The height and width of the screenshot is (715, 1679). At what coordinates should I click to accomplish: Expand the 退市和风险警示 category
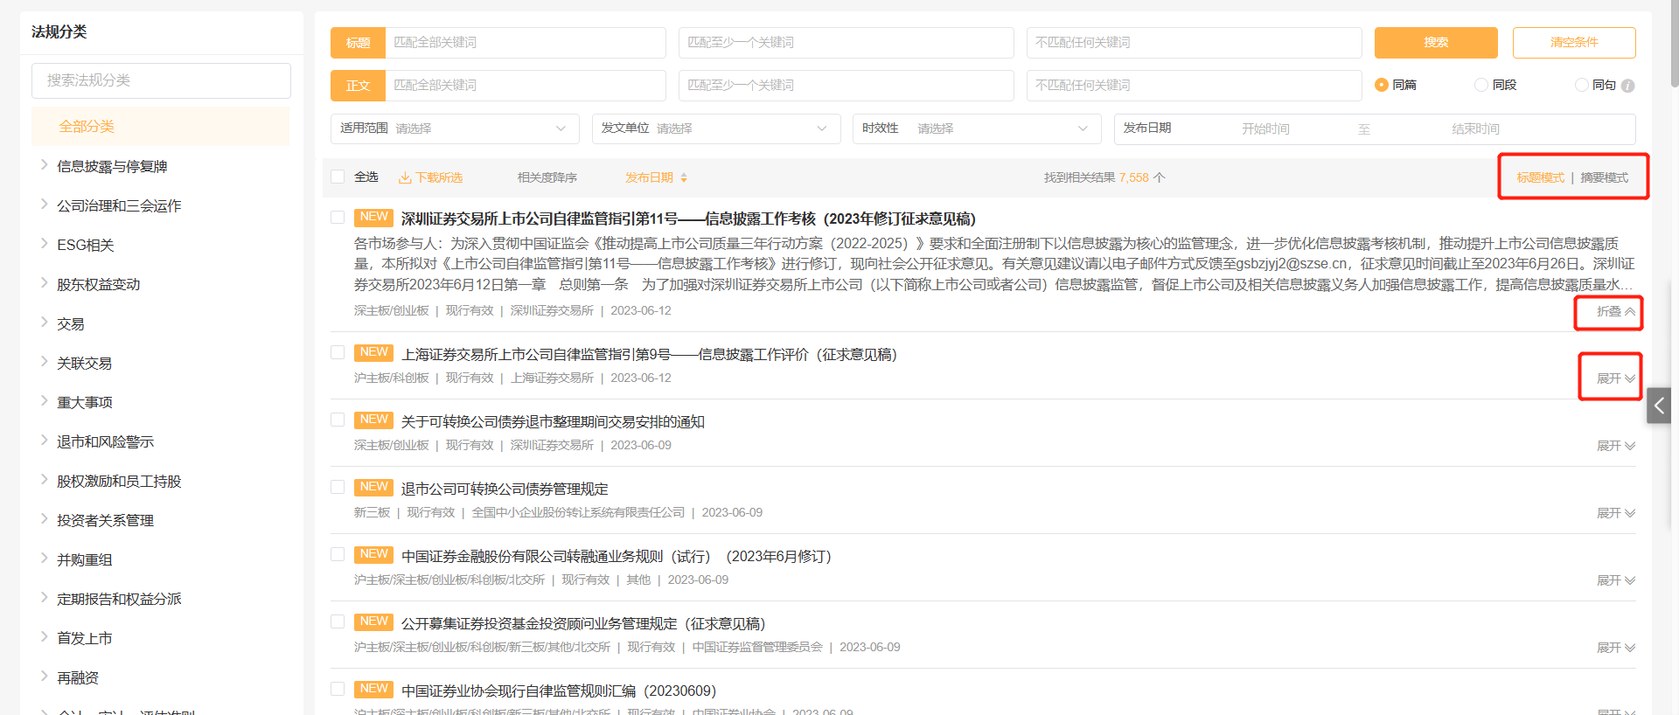pos(44,440)
